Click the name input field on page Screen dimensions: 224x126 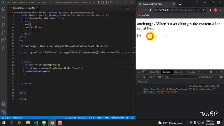click(x=152, y=35)
